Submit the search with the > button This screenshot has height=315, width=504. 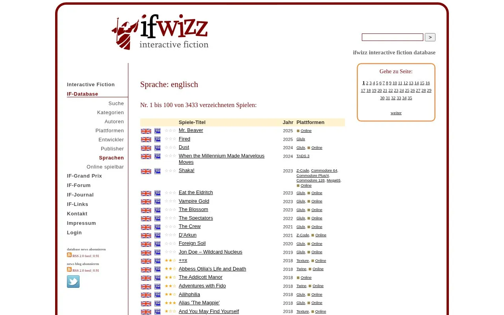(430, 37)
